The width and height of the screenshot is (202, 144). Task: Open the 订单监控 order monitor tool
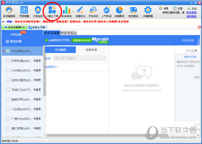tap(38, 12)
